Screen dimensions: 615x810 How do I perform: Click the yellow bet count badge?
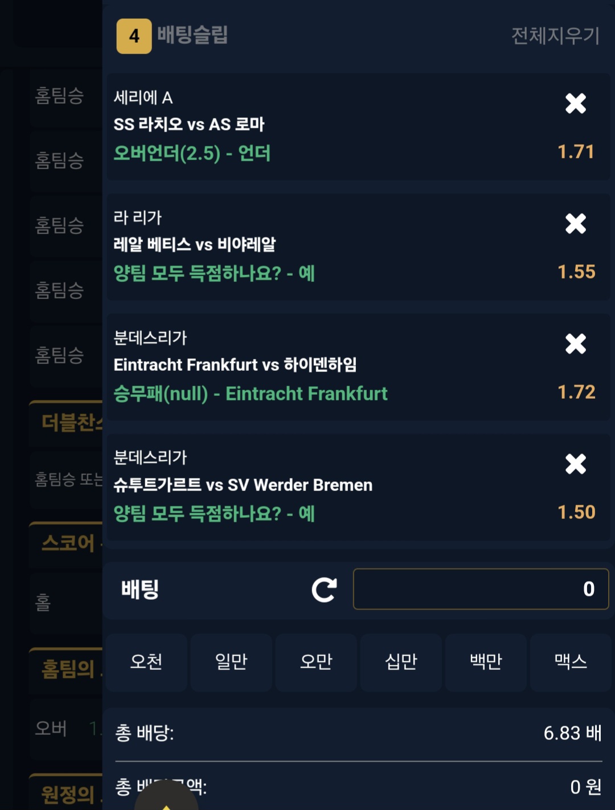pyautogui.click(x=134, y=36)
